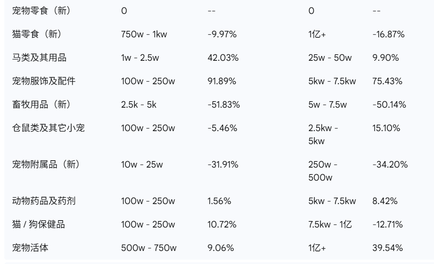
Task: Click the -51.83% percentage cell
Action: point(224,105)
